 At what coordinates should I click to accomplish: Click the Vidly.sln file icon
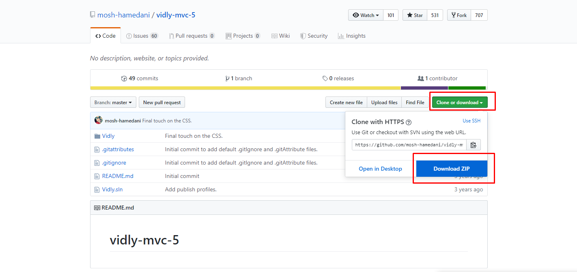point(97,190)
